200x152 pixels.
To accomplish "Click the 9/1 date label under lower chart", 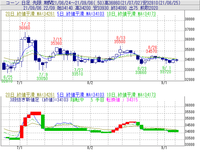I will [164, 148].
